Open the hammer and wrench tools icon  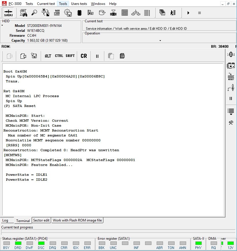click(231, 123)
